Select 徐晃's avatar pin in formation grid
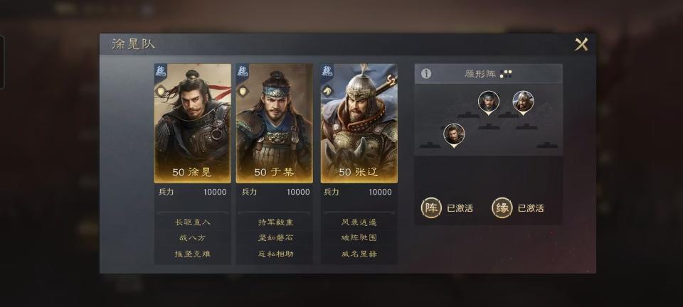 tap(454, 135)
